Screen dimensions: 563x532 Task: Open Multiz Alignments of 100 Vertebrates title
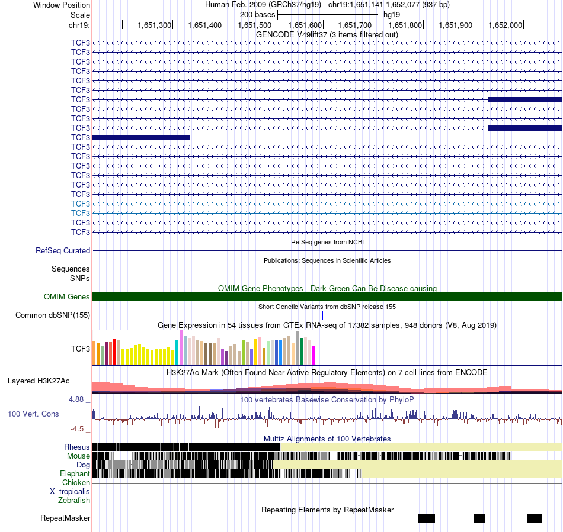pos(327,439)
